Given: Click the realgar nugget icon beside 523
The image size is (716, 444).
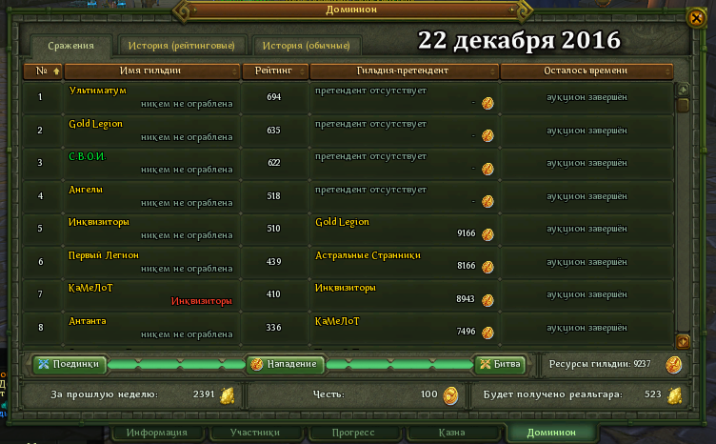Looking at the screenshot, I should (x=674, y=395).
